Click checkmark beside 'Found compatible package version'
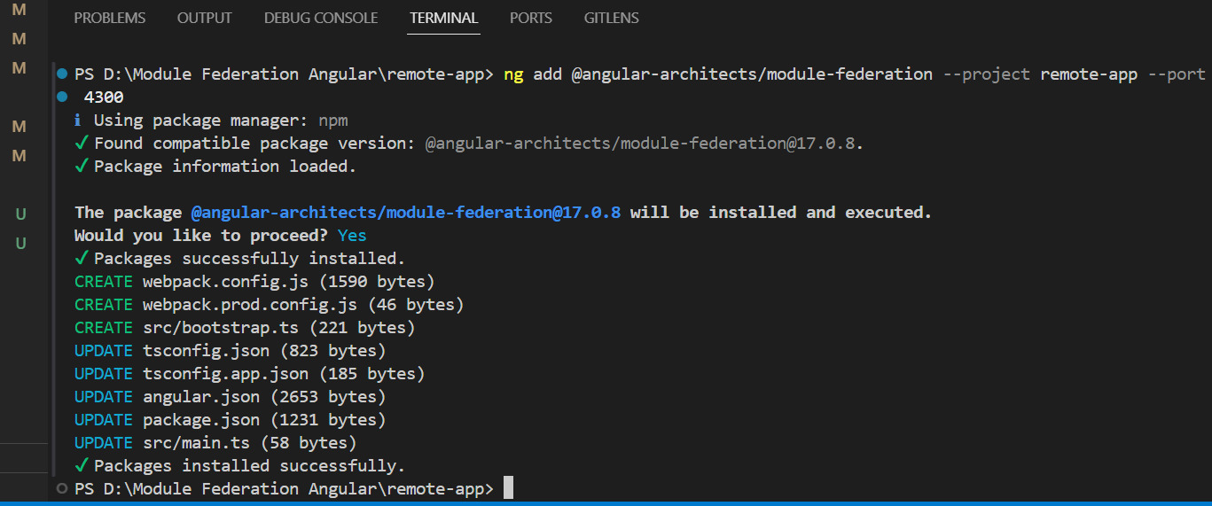Viewport: 1212px width, 506px height. pyautogui.click(x=82, y=143)
